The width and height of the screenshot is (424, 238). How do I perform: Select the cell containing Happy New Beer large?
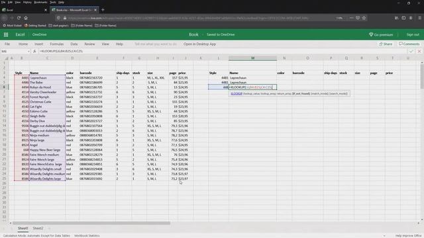click(x=47, y=150)
